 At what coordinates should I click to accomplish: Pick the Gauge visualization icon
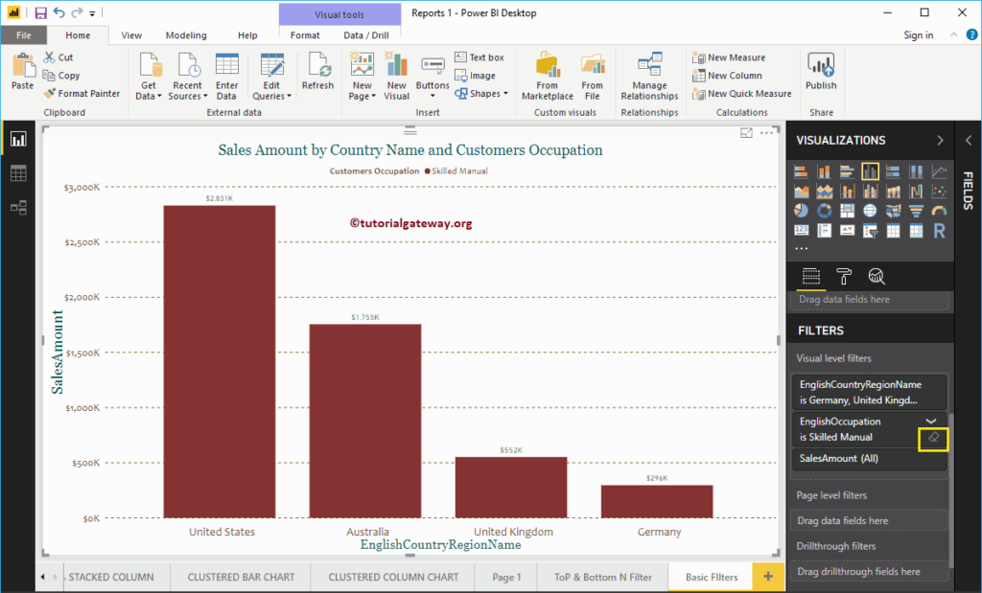pyautogui.click(x=940, y=211)
